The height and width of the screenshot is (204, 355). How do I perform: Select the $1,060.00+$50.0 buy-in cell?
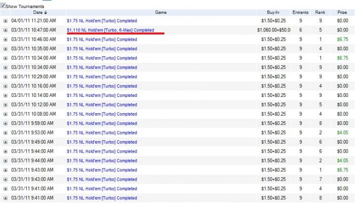click(274, 30)
